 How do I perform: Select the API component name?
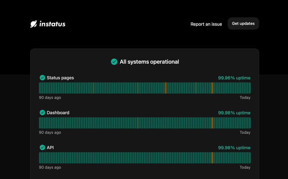(x=50, y=147)
